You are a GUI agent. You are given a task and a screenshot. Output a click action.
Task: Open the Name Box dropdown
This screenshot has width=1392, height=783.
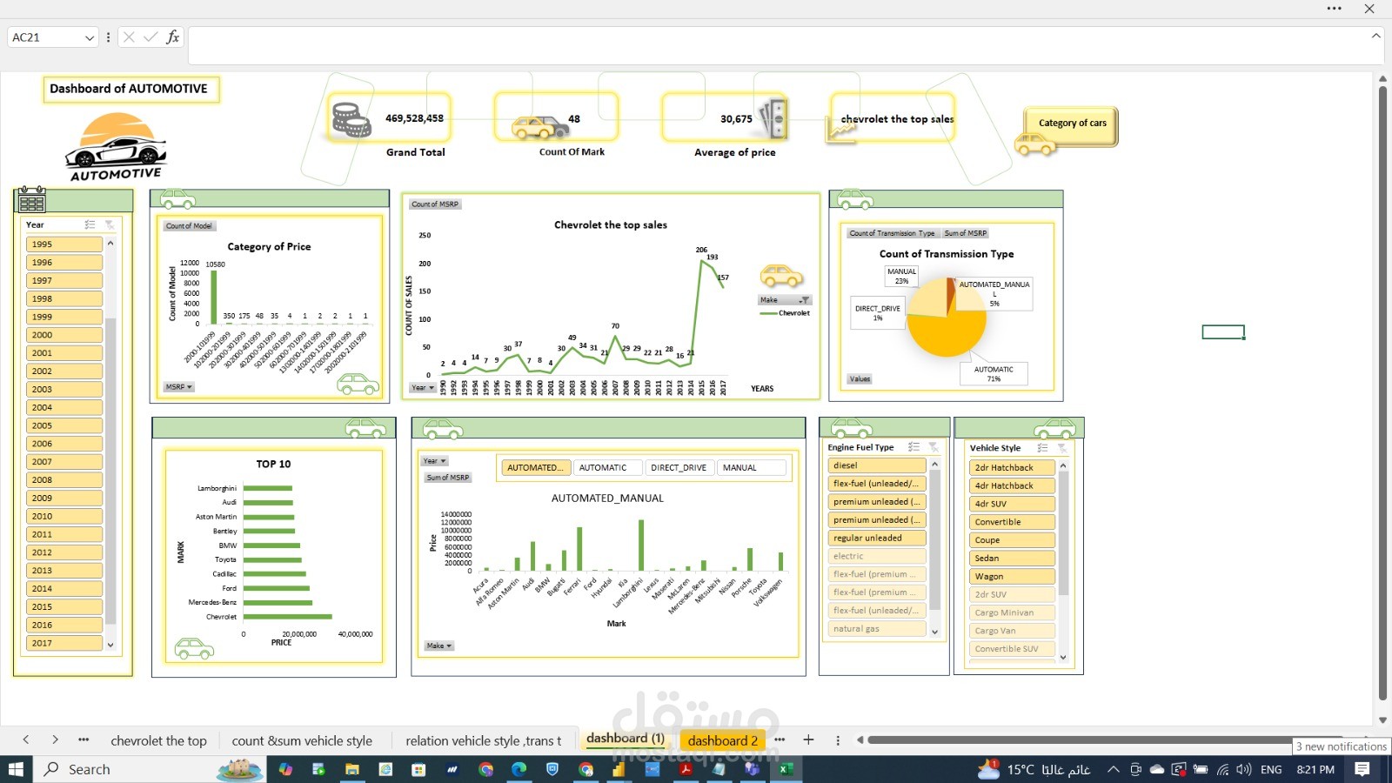coord(89,37)
